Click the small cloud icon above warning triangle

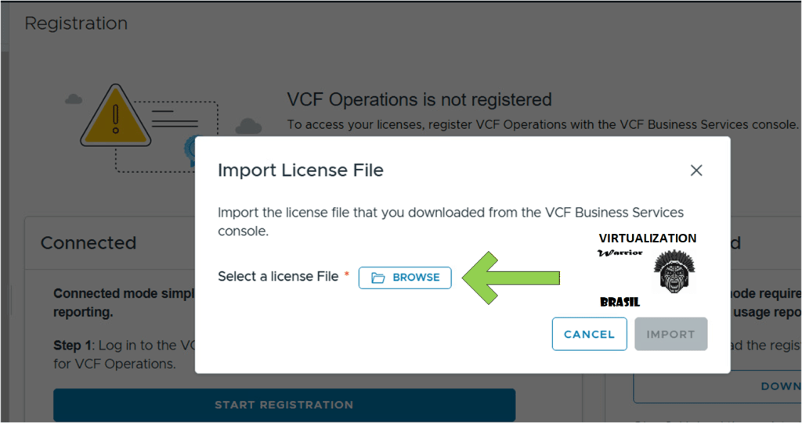(74, 99)
